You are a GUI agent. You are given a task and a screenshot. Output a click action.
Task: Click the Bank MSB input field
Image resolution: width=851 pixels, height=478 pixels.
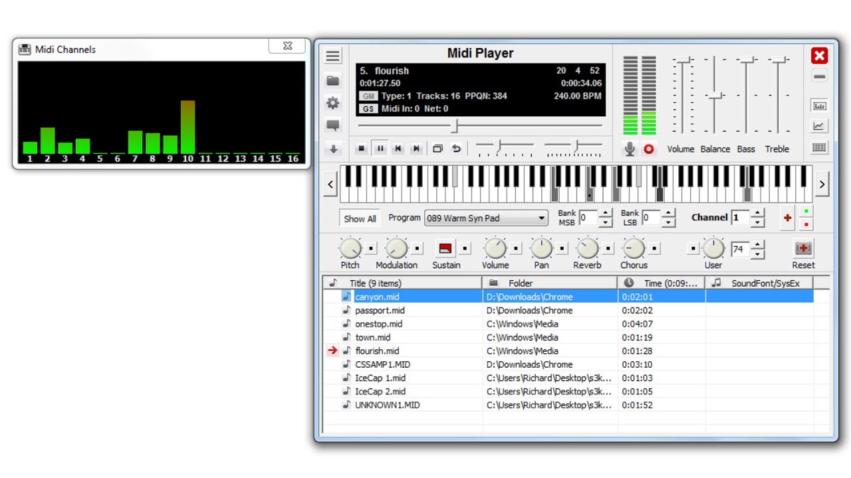click(x=588, y=218)
